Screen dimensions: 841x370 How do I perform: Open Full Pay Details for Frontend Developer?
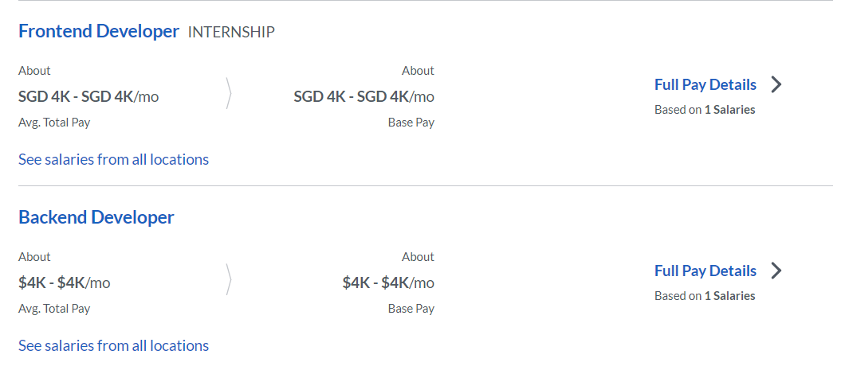705,84
